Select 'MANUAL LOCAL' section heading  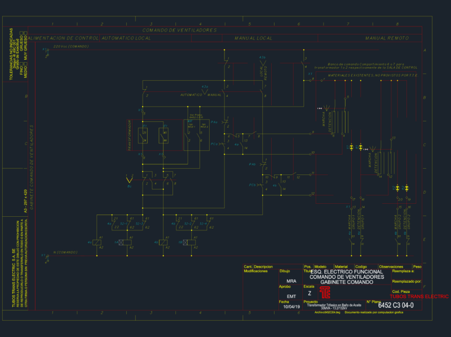tap(253, 38)
